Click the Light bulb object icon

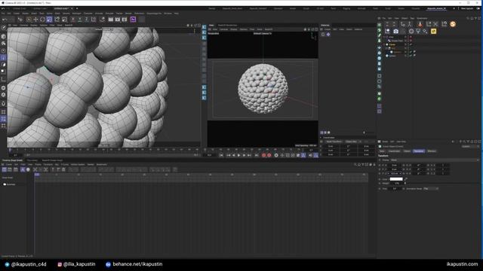[x=418, y=32]
